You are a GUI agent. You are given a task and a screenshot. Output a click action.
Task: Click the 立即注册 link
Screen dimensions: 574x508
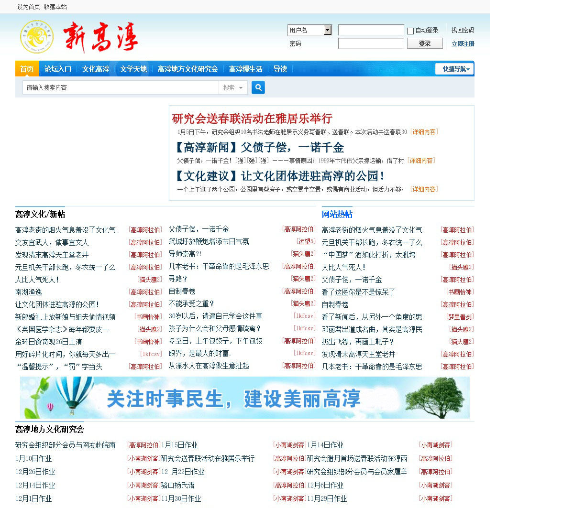click(x=463, y=43)
